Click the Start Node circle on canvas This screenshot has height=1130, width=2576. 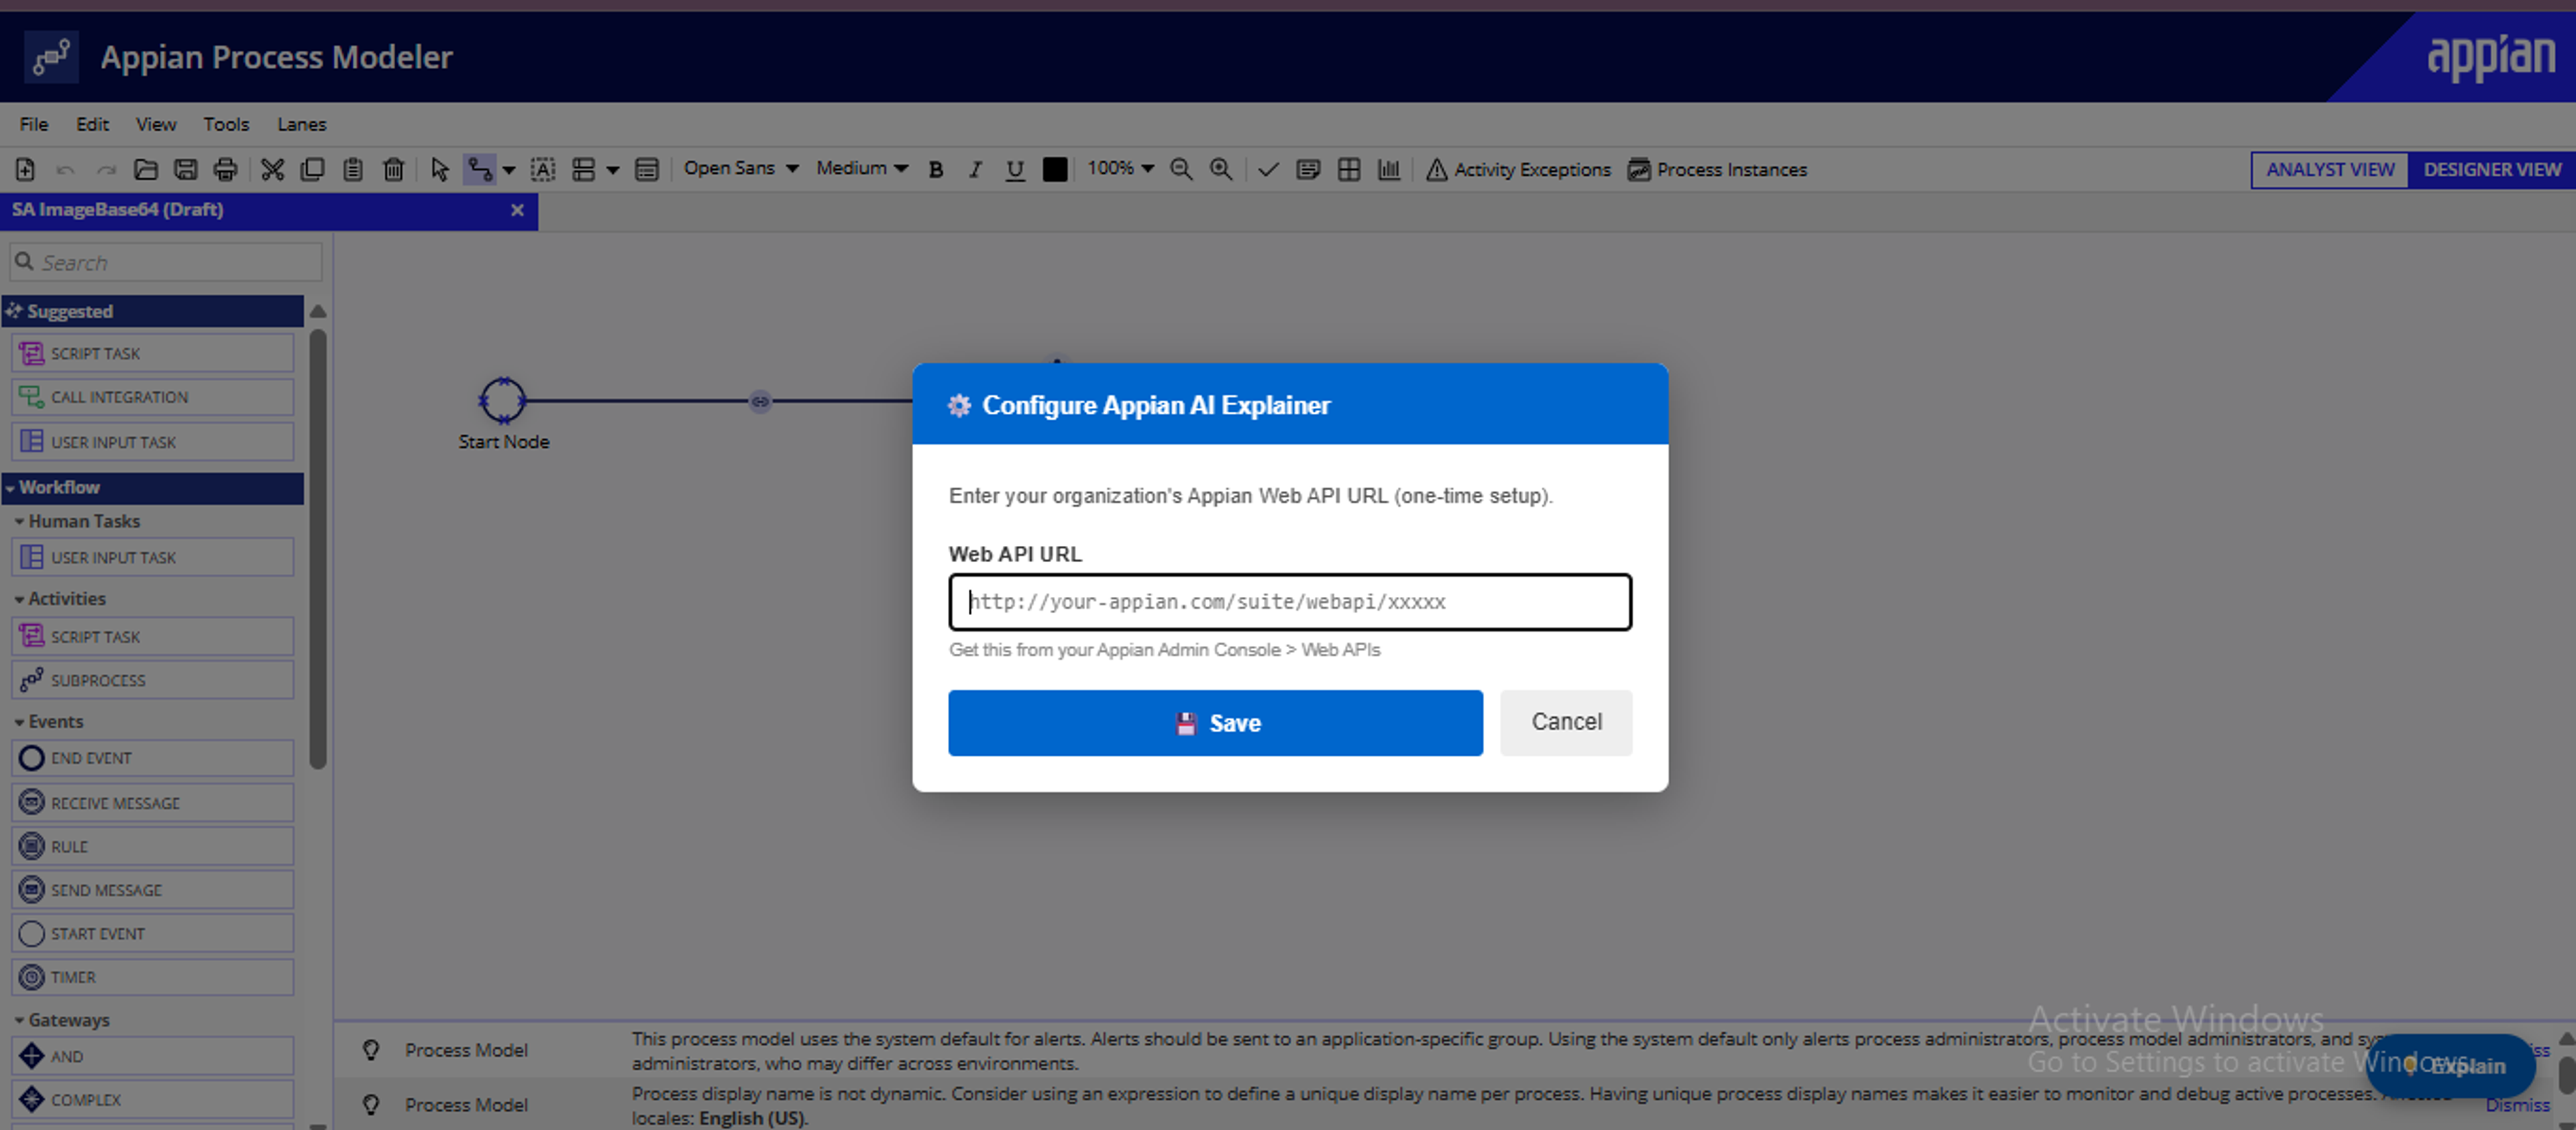coord(502,400)
